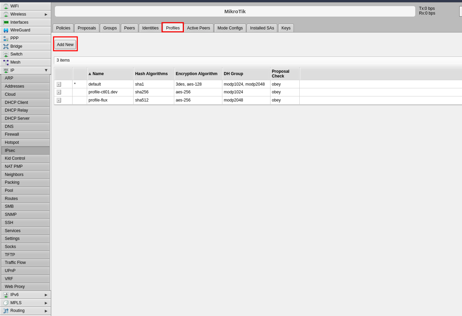Sort the table by Name column header
The image size is (462, 316).
click(98, 74)
